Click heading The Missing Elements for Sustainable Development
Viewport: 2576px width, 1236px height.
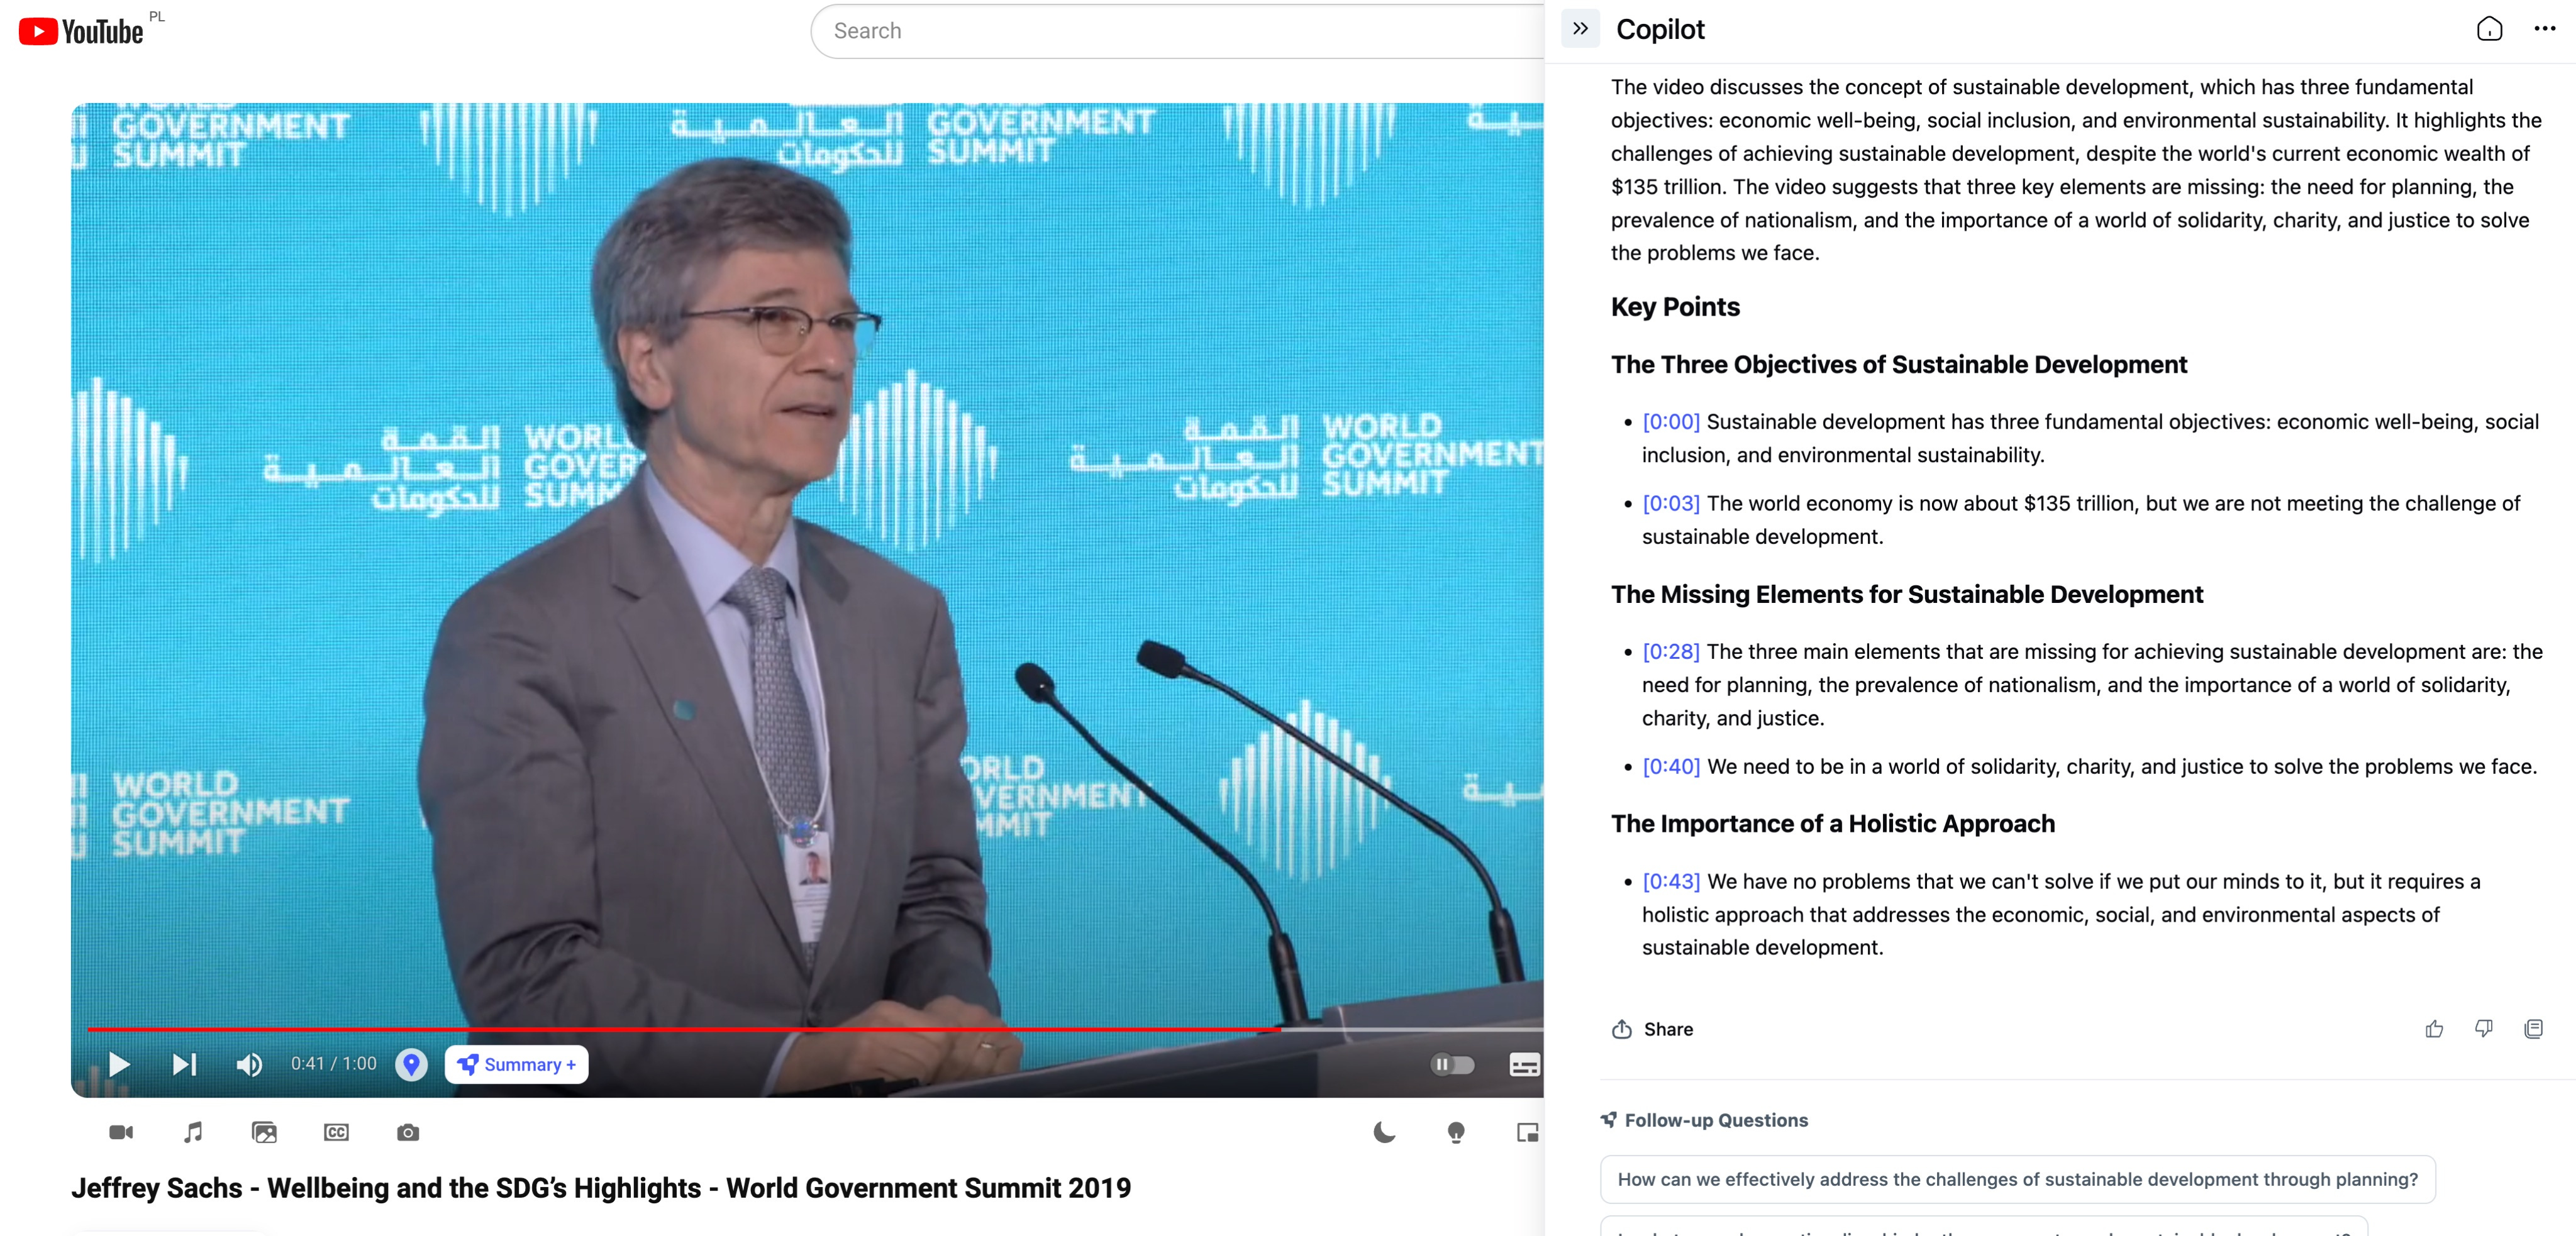click(1907, 595)
